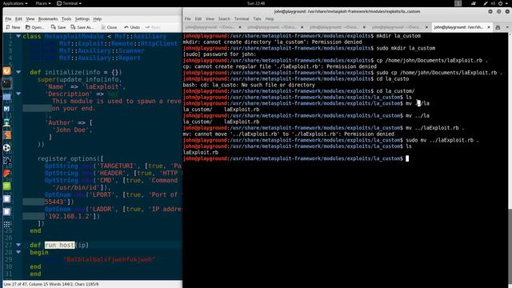Launch the red 'F' dock icon
Screen dimensions: 512x288
click(7, 173)
